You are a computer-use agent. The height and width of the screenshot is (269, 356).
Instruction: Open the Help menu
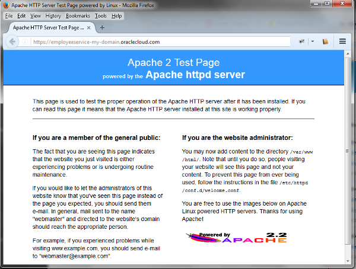116,16
